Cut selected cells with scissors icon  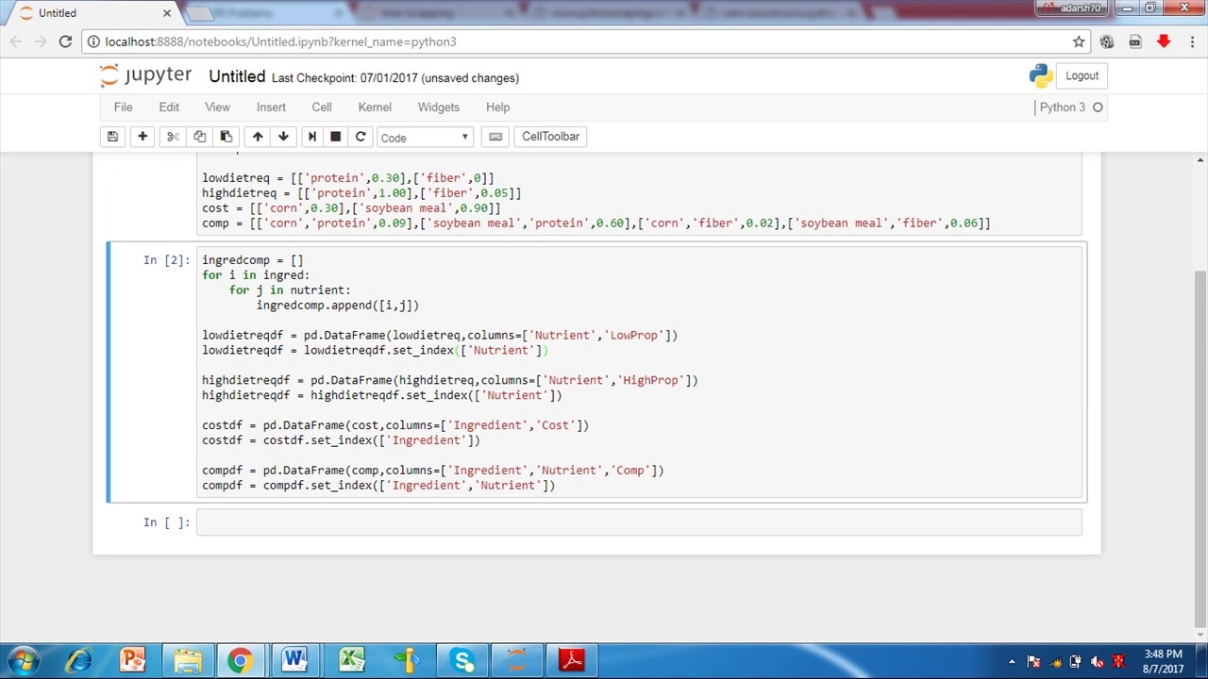click(173, 137)
